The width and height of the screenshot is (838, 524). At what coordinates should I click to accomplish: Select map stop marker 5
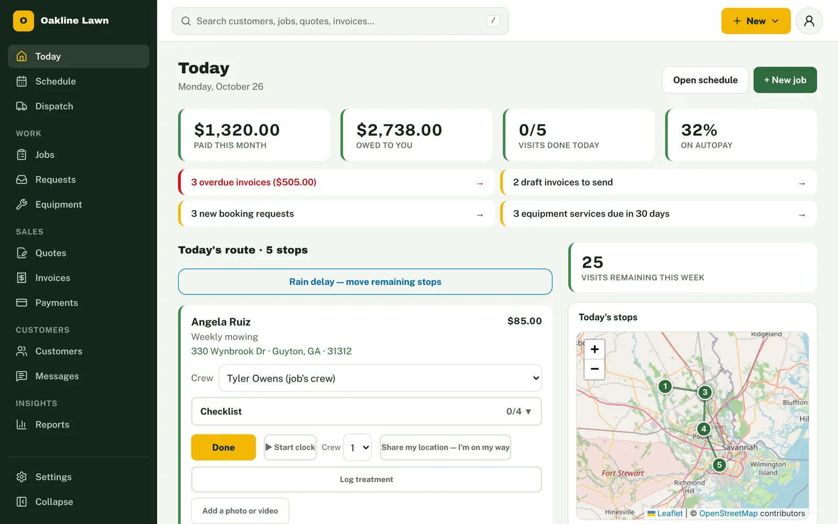click(x=720, y=465)
